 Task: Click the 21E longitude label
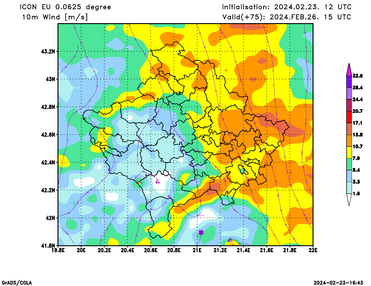pos(197,250)
